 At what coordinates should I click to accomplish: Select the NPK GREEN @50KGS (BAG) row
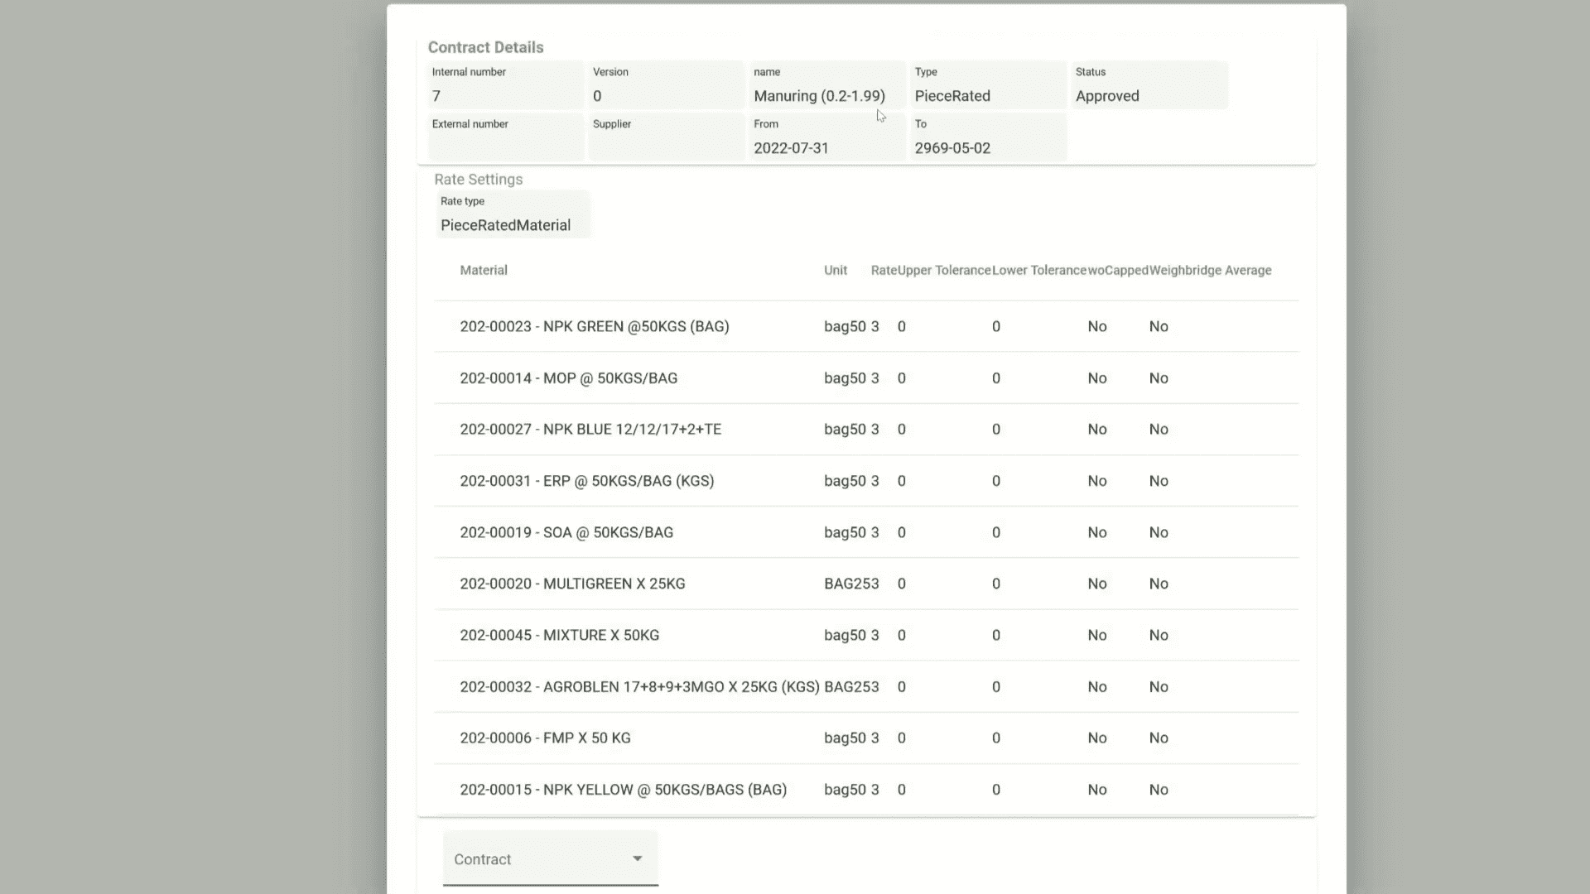[x=595, y=326]
